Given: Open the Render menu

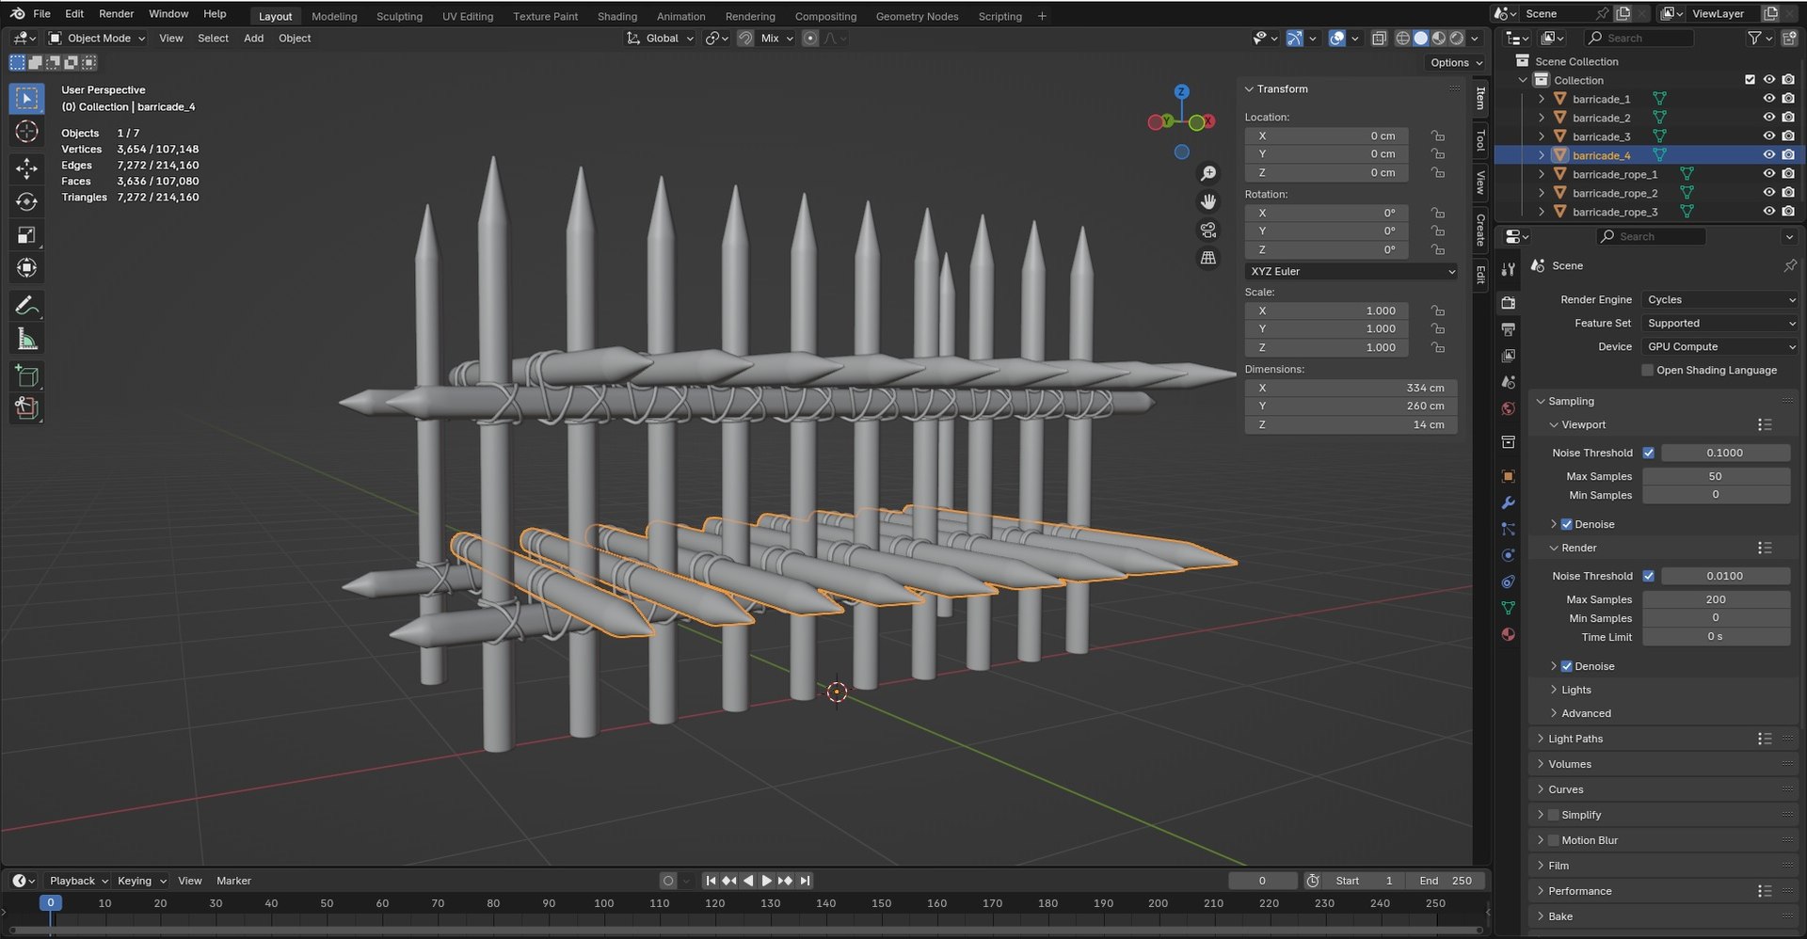Looking at the screenshot, I should (x=117, y=14).
